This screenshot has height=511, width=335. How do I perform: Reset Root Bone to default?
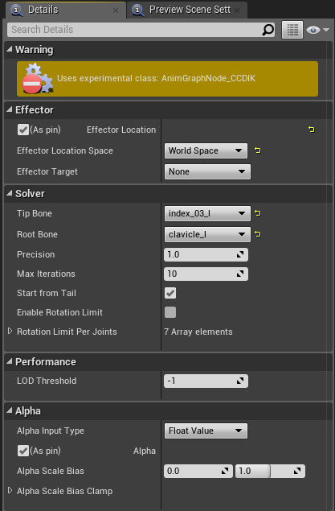tap(258, 234)
